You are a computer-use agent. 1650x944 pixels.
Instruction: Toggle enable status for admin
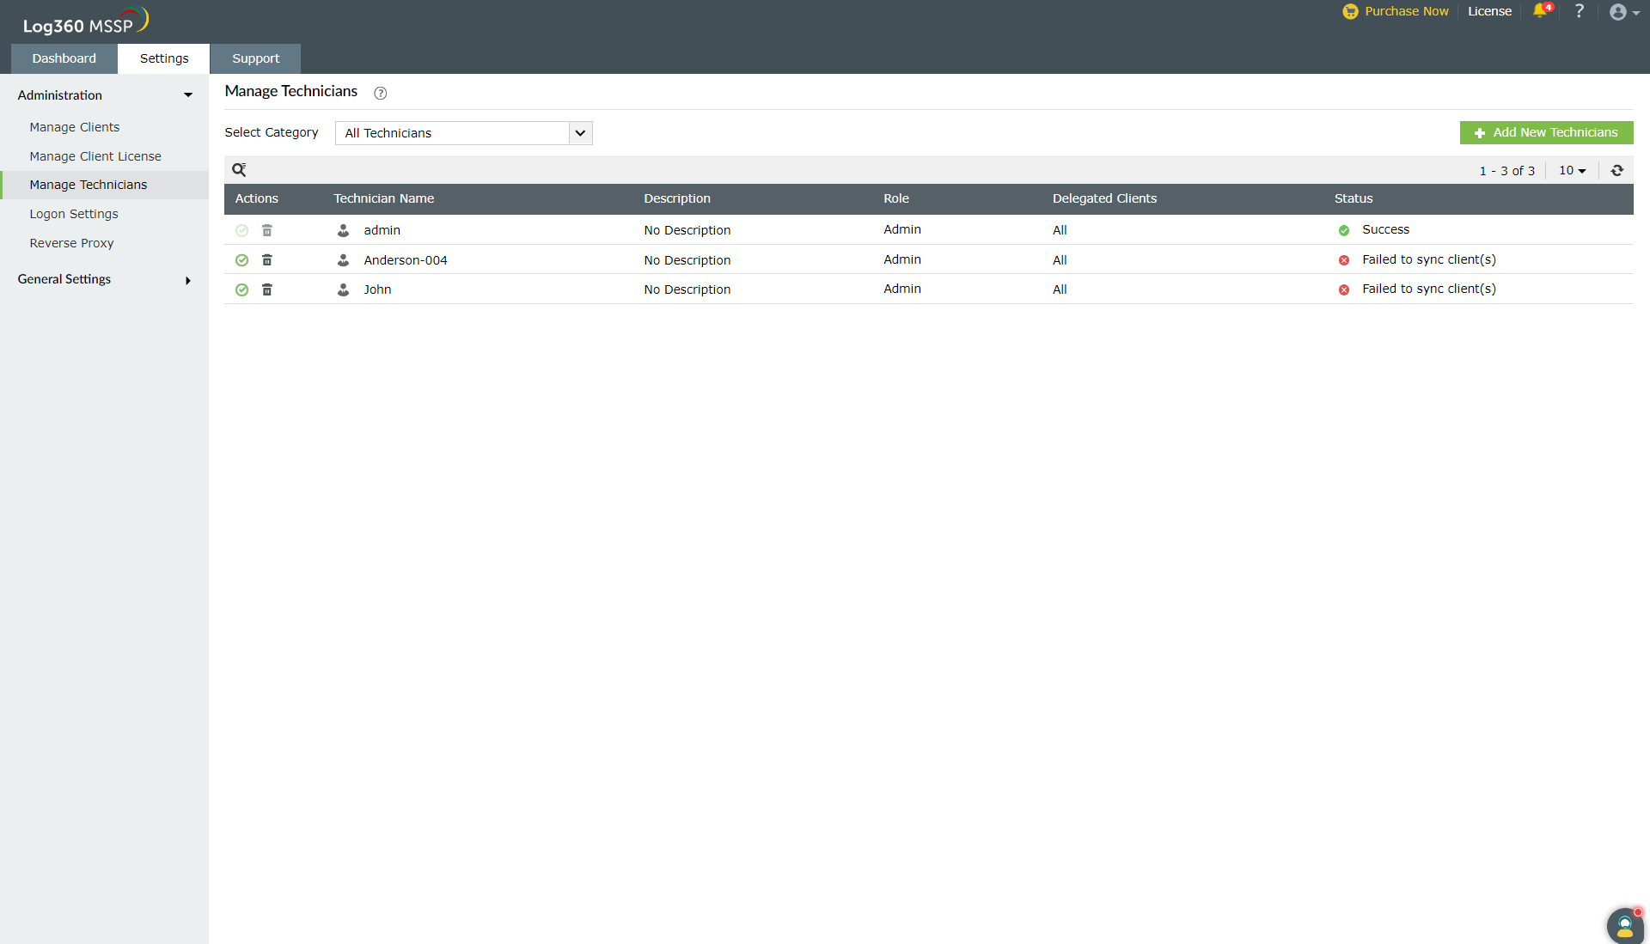point(241,229)
